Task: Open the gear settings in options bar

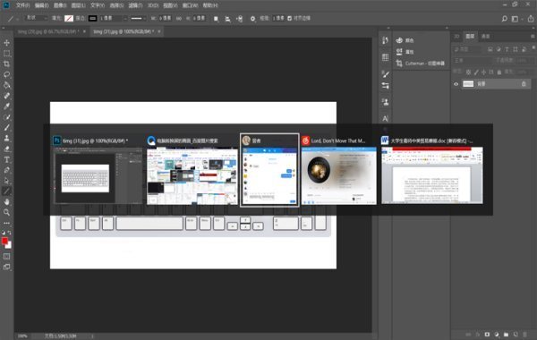Action: coord(252,19)
